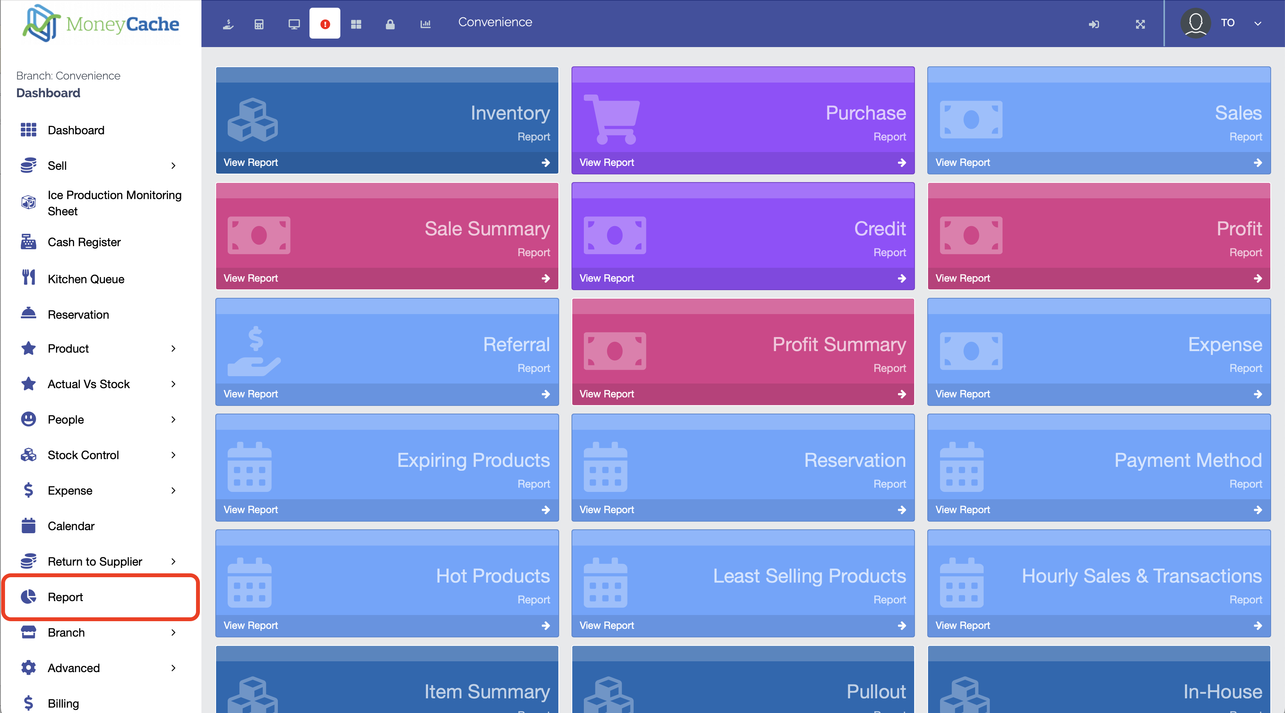Click the calculator icon in top toolbar
Viewport: 1285px width, 713px height.
259,24
